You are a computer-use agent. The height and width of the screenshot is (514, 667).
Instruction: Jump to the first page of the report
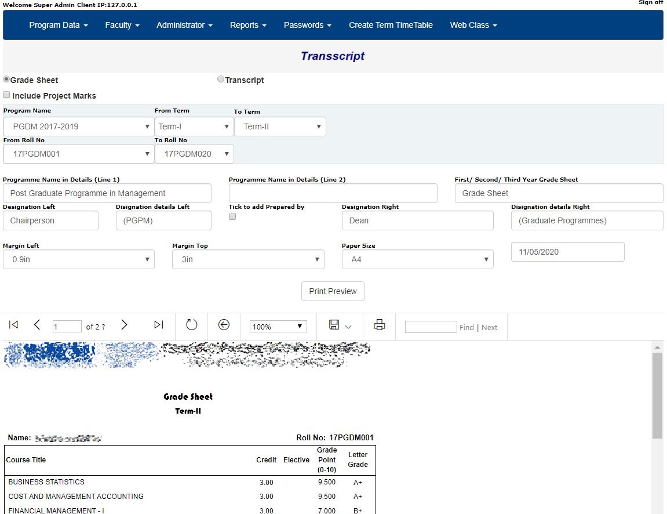coord(13,325)
